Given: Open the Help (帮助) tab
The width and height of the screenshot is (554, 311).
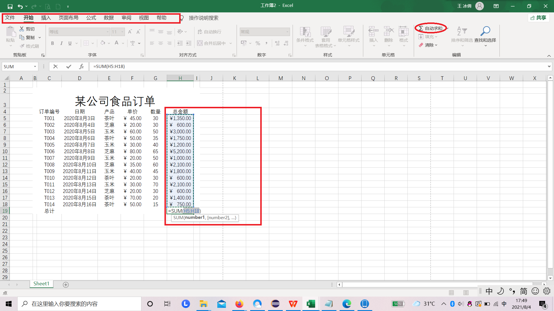Looking at the screenshot, I should [162, 18].
